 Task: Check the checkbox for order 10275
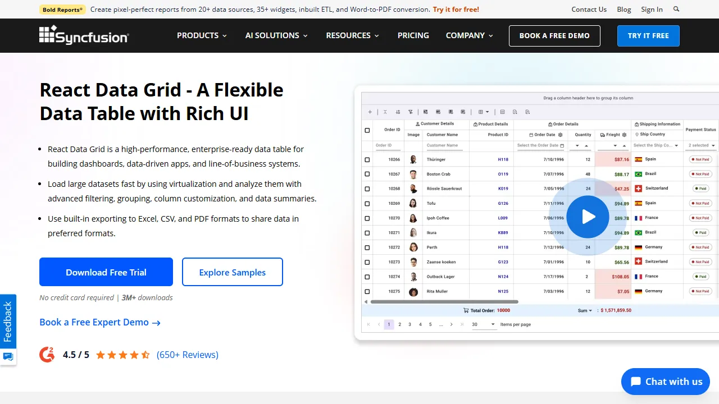click(x=367, y=291)
